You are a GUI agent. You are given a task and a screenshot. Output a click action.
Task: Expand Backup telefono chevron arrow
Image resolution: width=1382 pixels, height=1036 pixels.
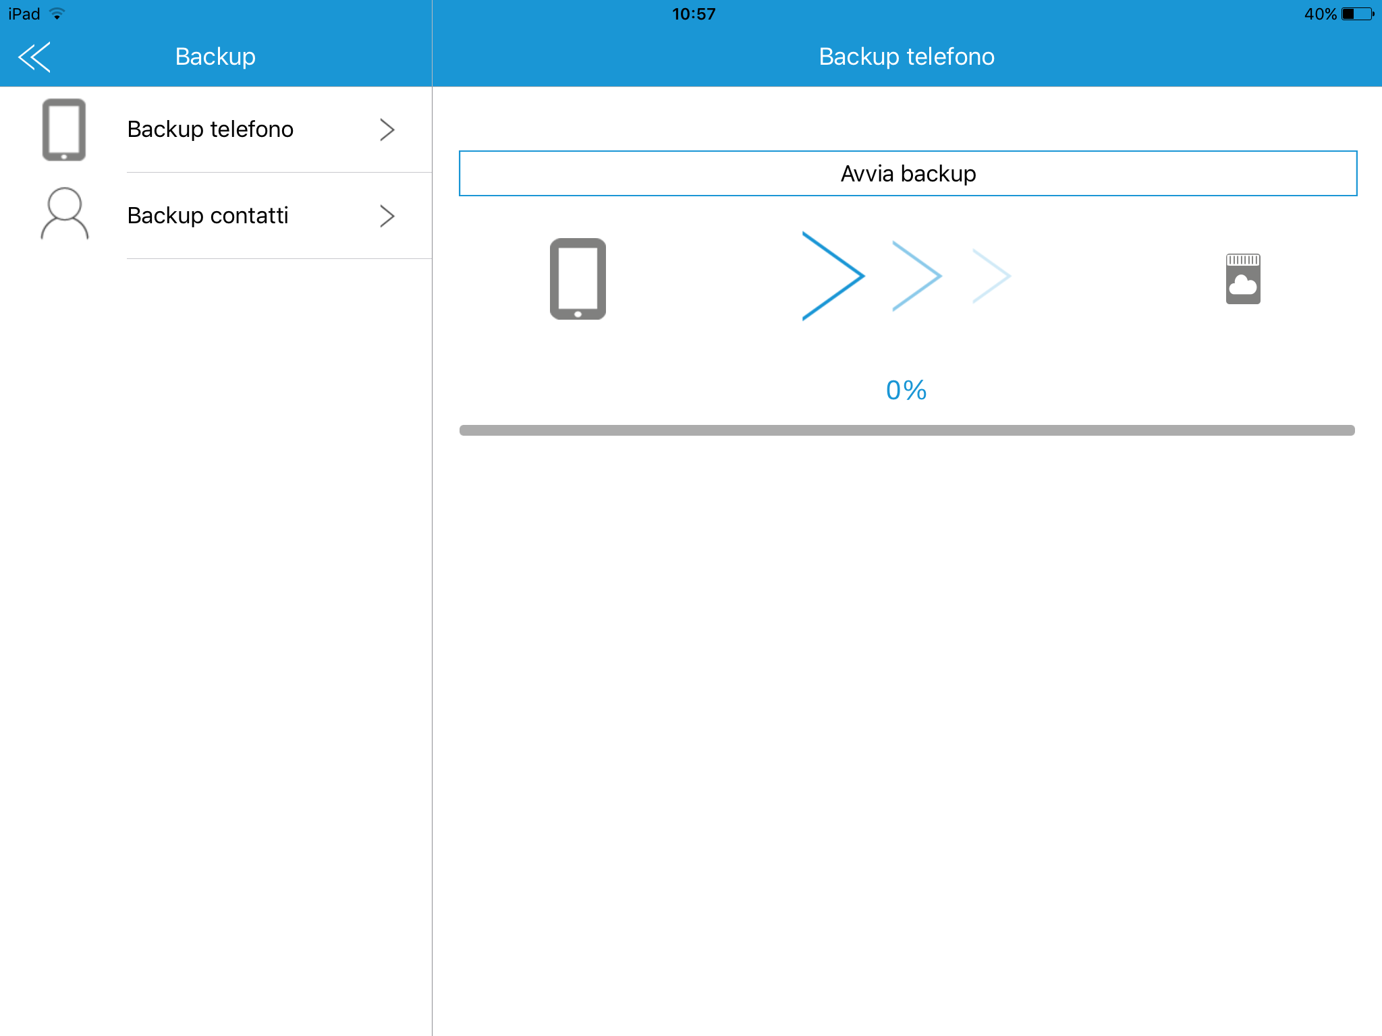387,129
